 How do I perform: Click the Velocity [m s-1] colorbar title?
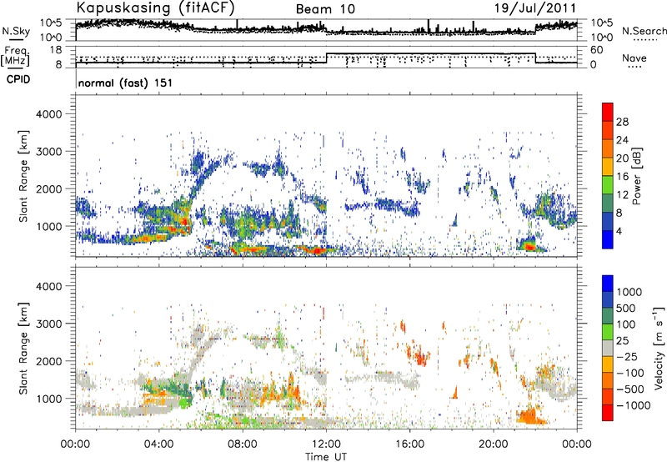(659, 347)
